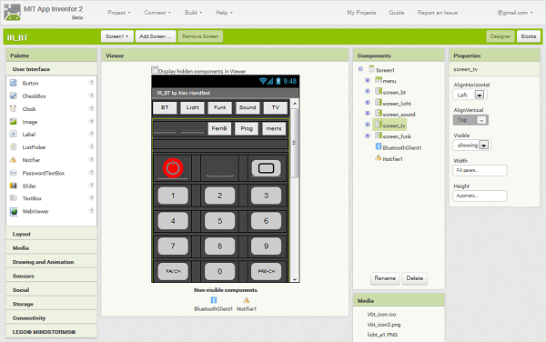Click the phone viewer vertical scrollbar
The image size is (546, 342).
tap(295, 190)
